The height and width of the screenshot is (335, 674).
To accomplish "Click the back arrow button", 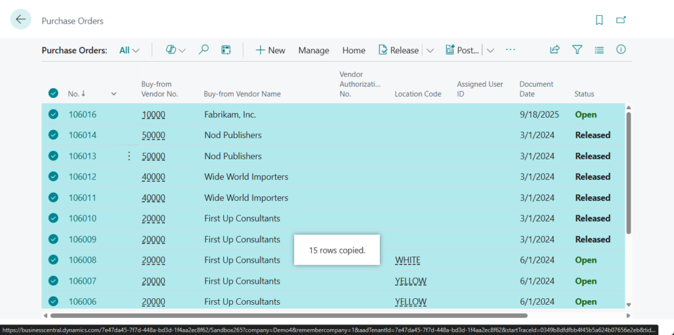I will pos(21,20).
